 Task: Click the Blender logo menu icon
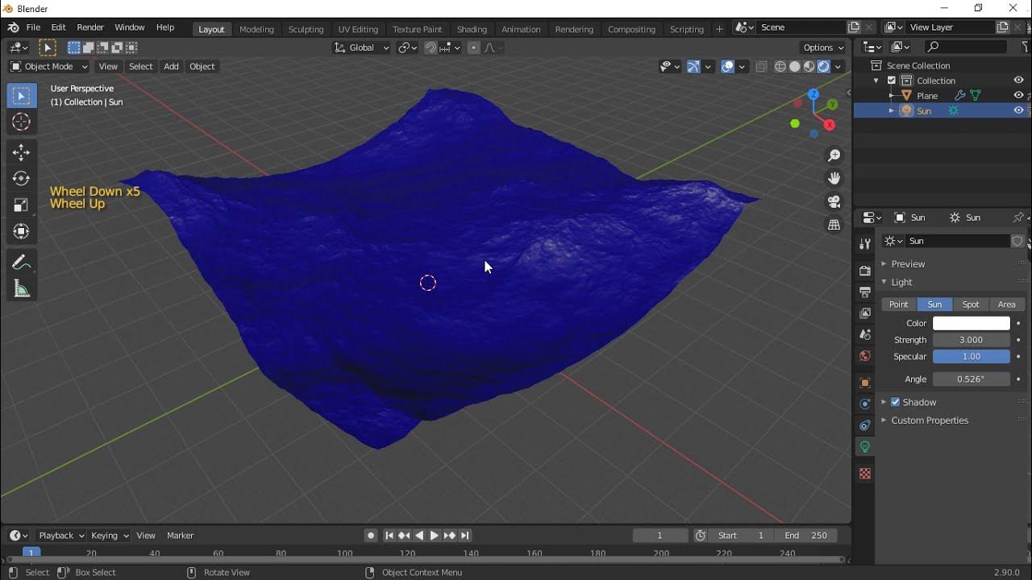(x=13, y=27)
